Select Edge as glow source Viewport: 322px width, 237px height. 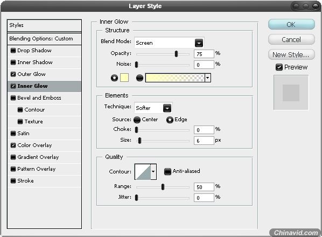coord(170,120)
